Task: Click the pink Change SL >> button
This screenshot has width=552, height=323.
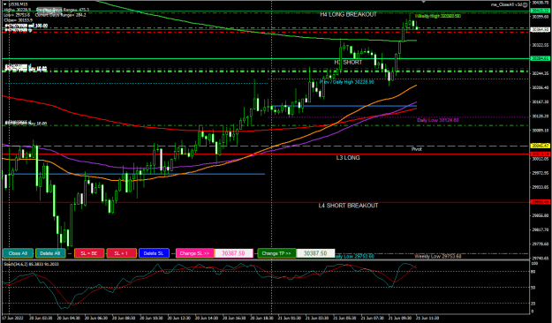Action: pyautogui.click(x=194, y=253)
